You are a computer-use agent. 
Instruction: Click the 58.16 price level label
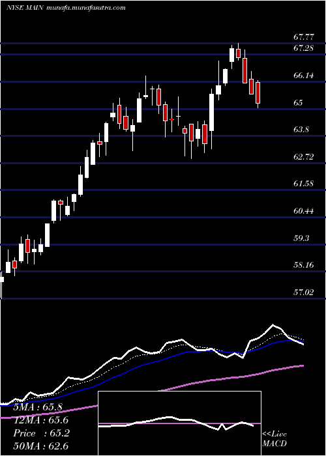(x=304, y=265)
